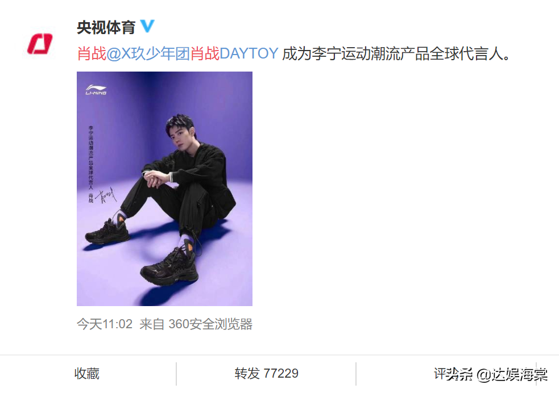
Task: Click the Li-Ning logo on the poster
Action: (96, 90)
